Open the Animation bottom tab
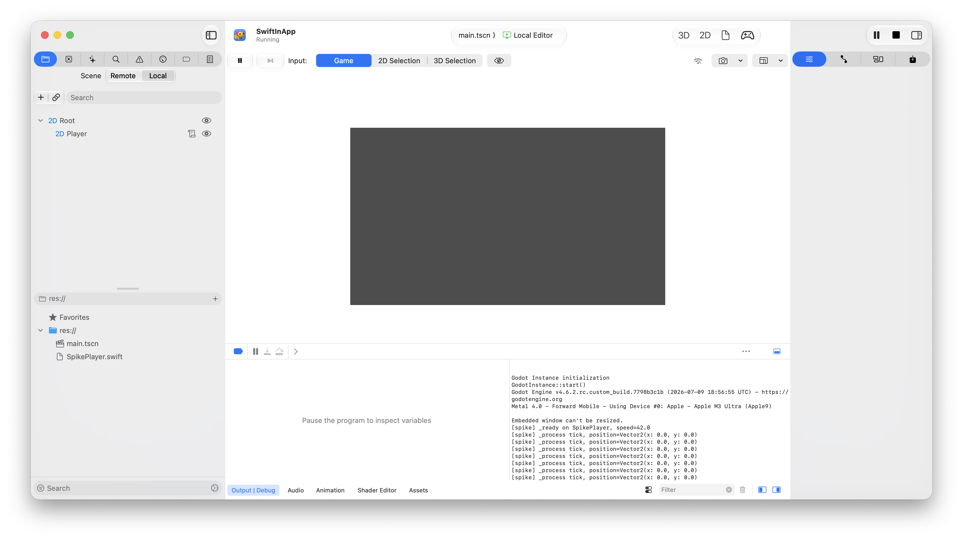This screenshot has width=963, height=540. click(330, 490)
